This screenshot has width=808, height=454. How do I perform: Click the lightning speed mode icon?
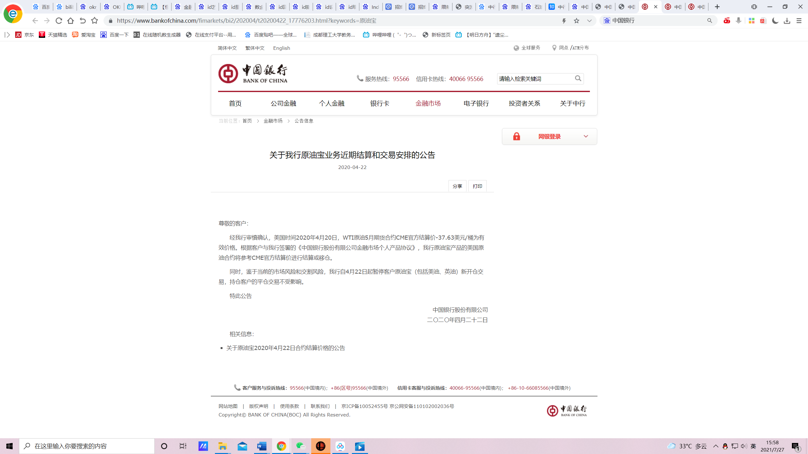point(564,21)
